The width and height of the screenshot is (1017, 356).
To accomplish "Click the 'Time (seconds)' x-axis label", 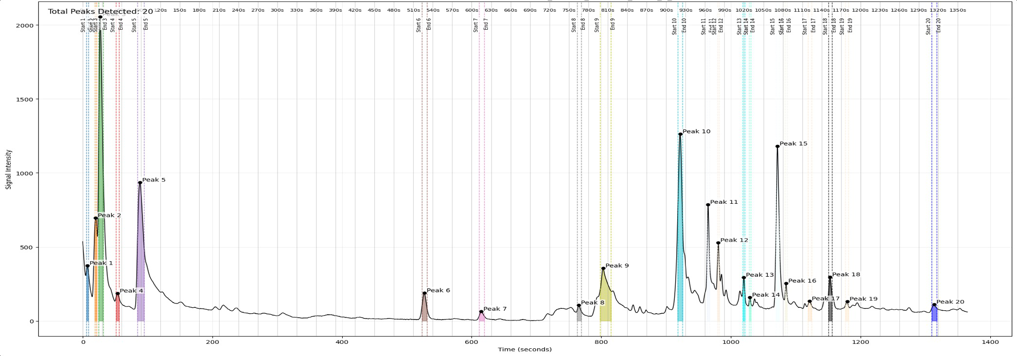I will 525,349.
